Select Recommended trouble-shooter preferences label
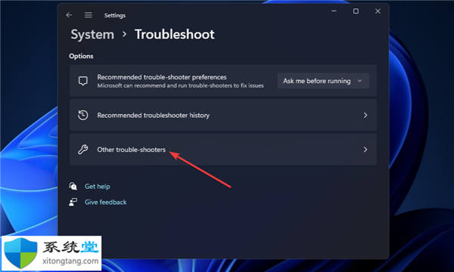The height and width of the screenshot is (272, 454). [162, 77]
